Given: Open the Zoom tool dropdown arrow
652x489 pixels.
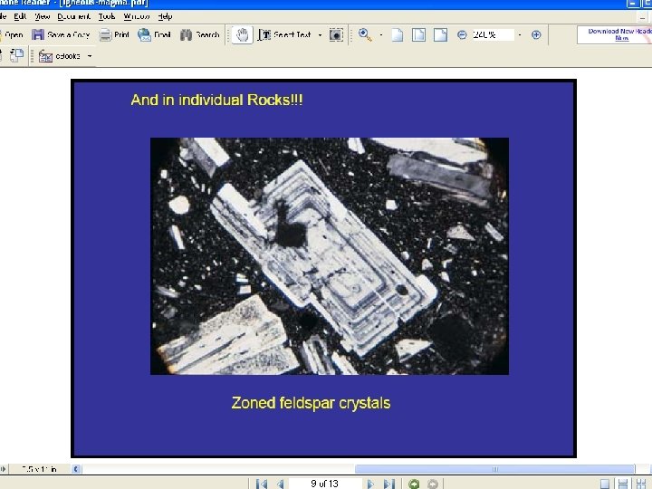Looking at the screenshot, I should pyautogui.click(x=381, y=35).
